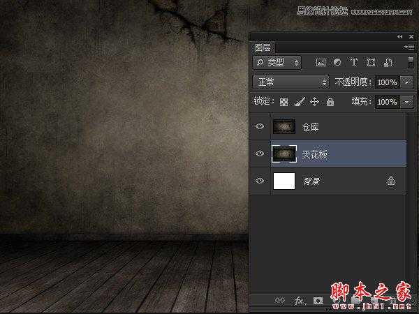Click the lock position move icon
Screen dimensions: 419x314
pyautogui.click(x=314, y=102)
